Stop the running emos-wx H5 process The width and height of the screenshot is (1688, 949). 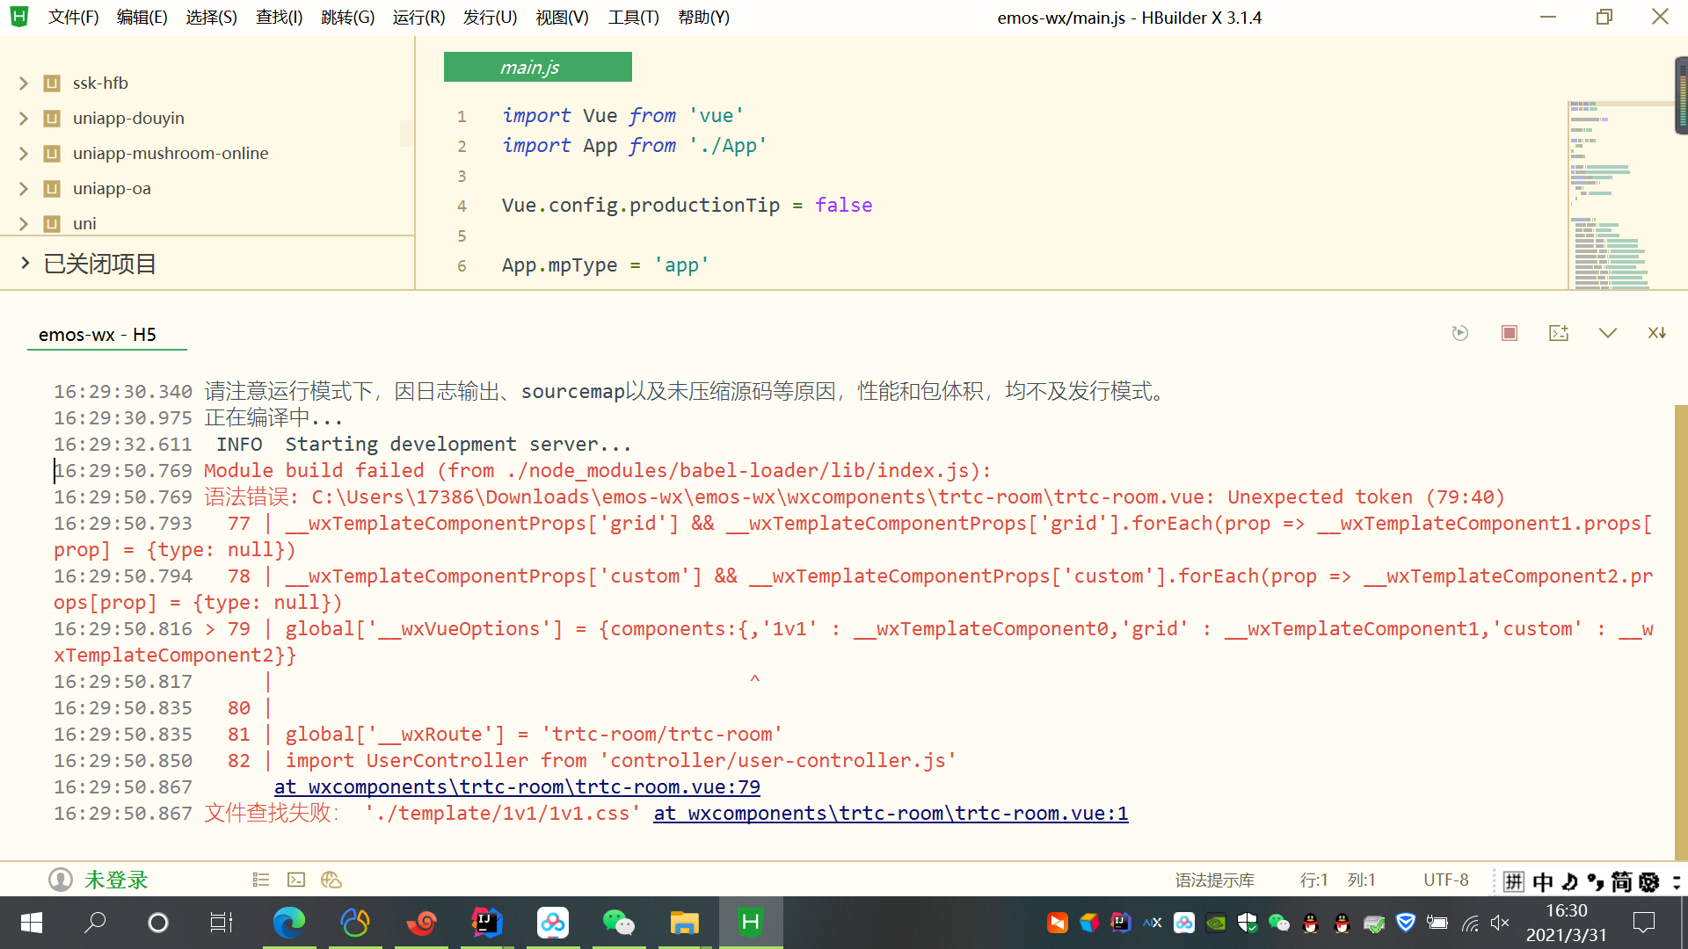tap(1510, 333)
